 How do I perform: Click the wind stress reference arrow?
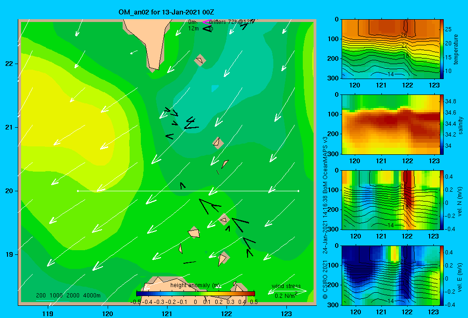tap(287, 291)
